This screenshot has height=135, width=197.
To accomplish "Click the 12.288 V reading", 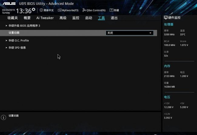I will pos(169,107).
